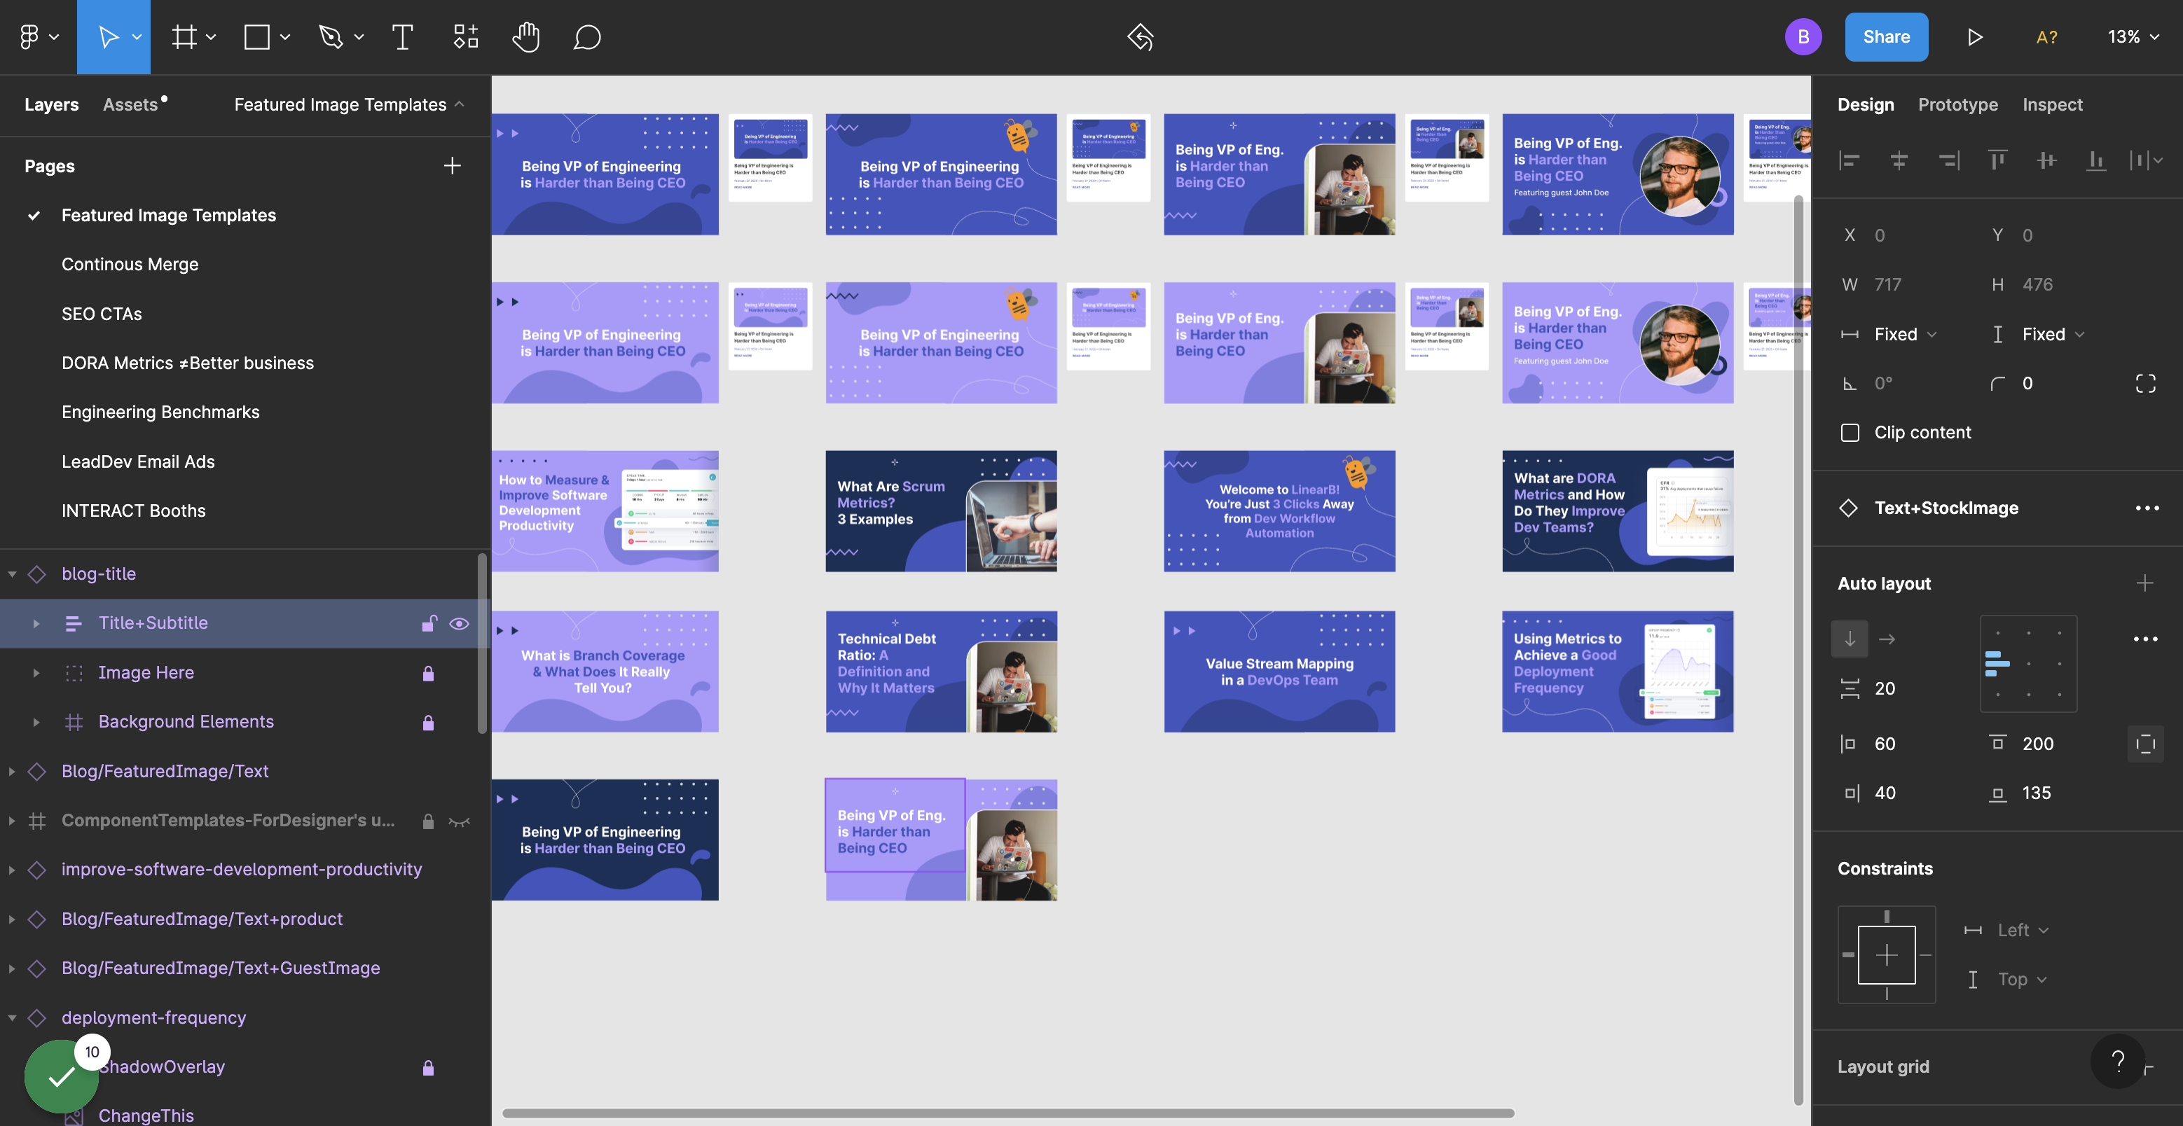Open the Help question mark button
Screen dimensions: 2183x1126
pos(2118,1061)
